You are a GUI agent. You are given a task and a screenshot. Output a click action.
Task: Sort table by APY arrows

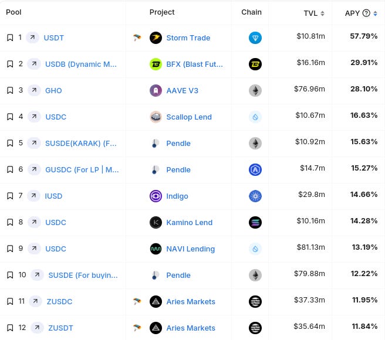375,13
